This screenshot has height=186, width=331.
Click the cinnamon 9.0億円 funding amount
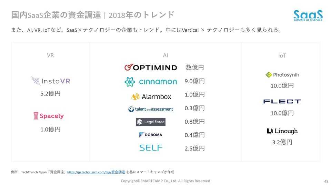point(195,81)
